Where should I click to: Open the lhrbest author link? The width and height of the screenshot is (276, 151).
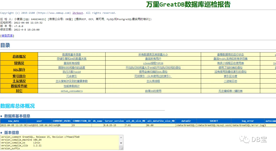pos(78,13)
